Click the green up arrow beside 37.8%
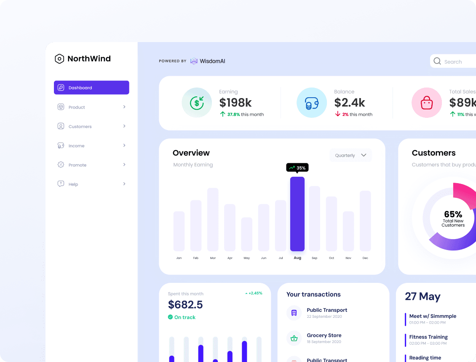476x362 pixels. [x=222, y=114]
